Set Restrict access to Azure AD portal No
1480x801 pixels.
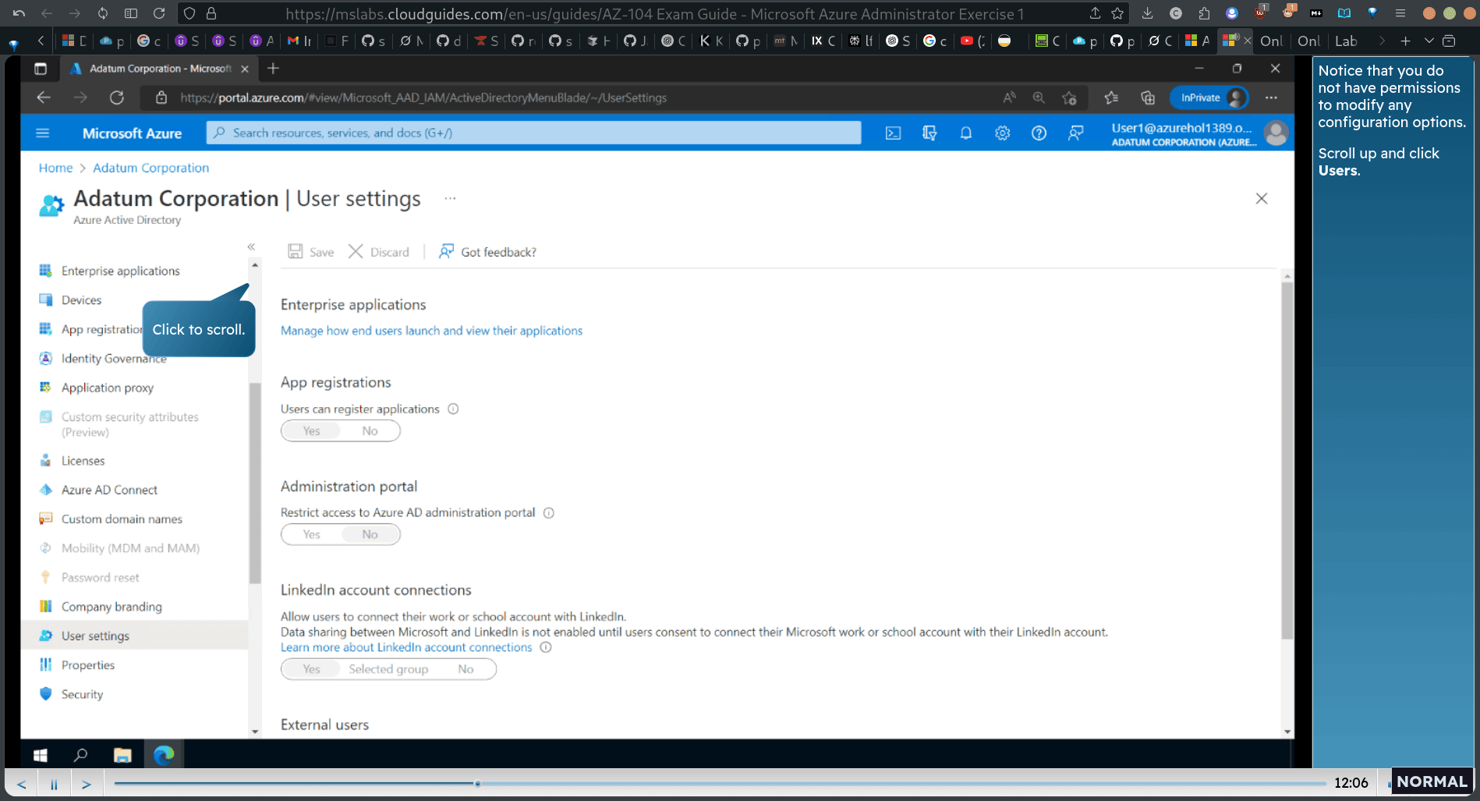pos(370,534)
